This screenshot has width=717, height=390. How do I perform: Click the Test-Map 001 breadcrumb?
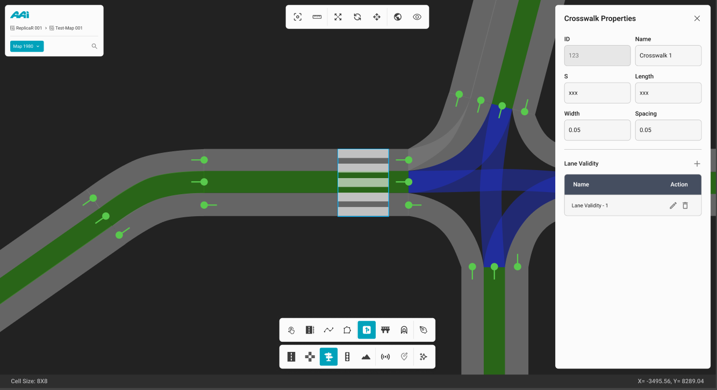pos(69,28)
